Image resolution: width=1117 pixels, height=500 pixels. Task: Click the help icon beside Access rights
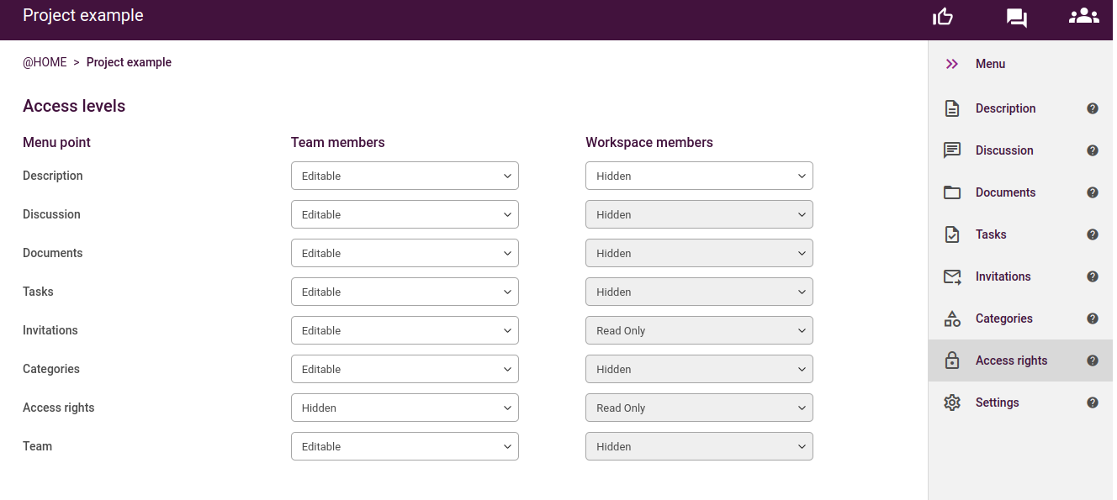(1093, 361)
